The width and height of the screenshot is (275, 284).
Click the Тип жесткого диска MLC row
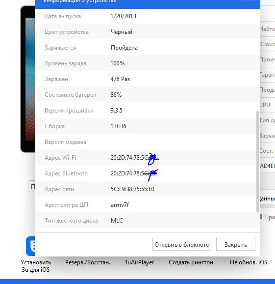click(146, 221)
